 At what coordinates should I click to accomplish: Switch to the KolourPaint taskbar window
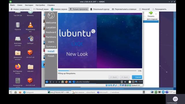coord(84,92)
